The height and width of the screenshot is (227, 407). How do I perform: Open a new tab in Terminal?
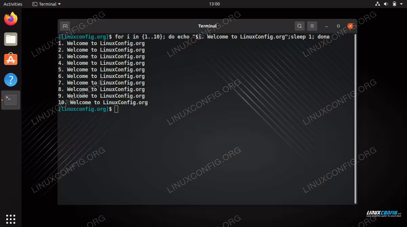(65, 26)
